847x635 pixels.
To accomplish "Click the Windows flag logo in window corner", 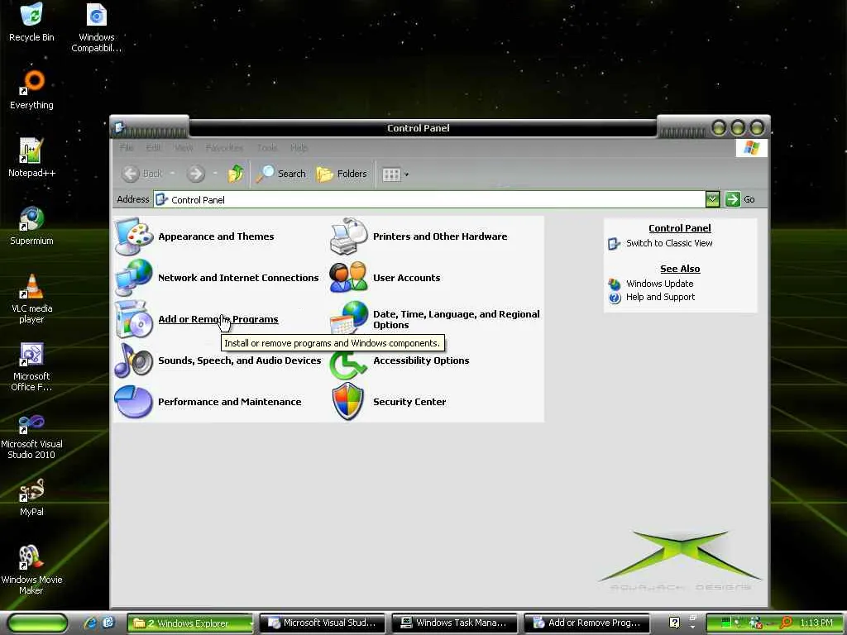I will click(x=751, y=147).
